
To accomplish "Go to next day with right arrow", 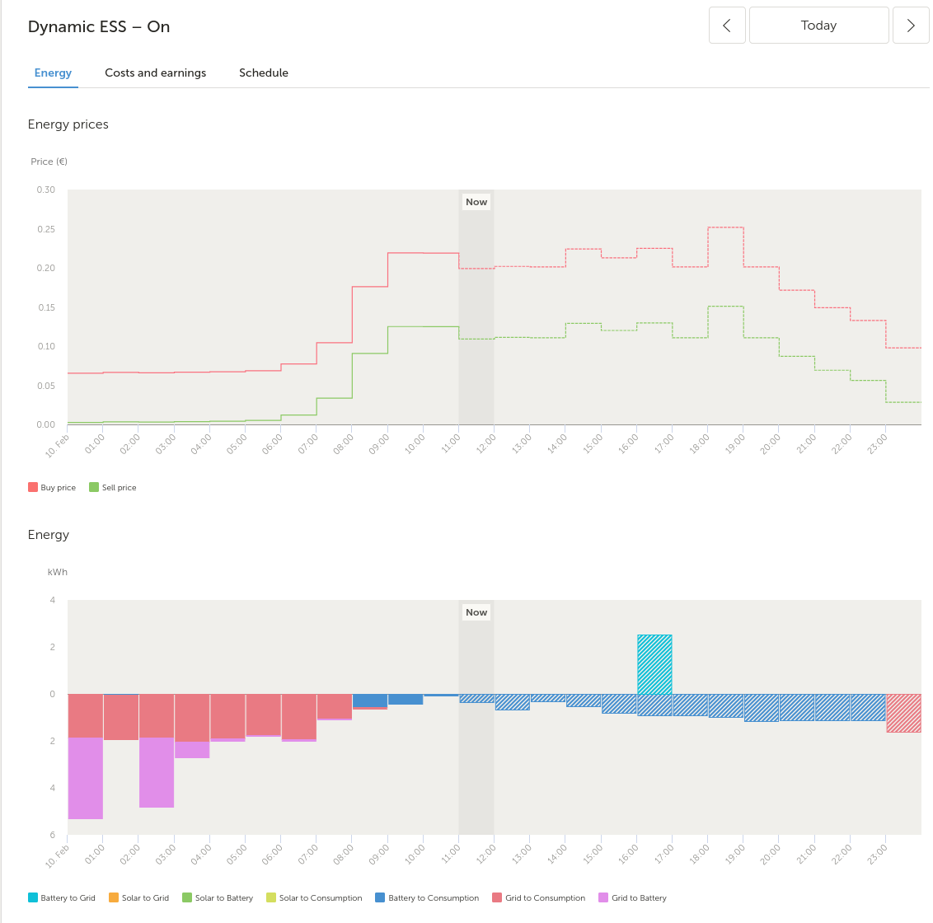I will point(911,25).
